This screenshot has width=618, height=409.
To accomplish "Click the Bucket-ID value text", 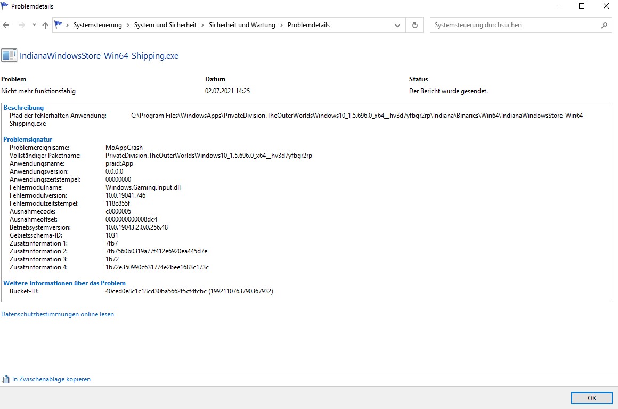I will pyautogui.click(x=189, y=291).
